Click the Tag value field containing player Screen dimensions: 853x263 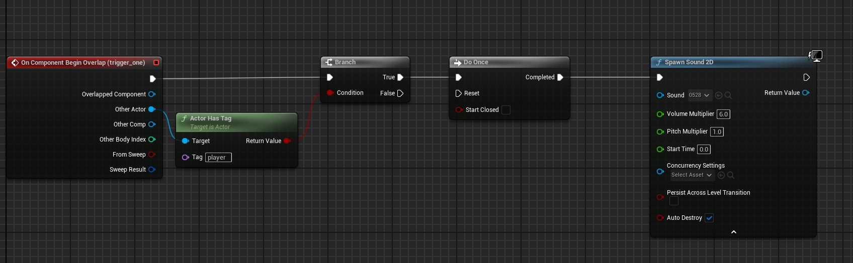(x=218, y=157)
